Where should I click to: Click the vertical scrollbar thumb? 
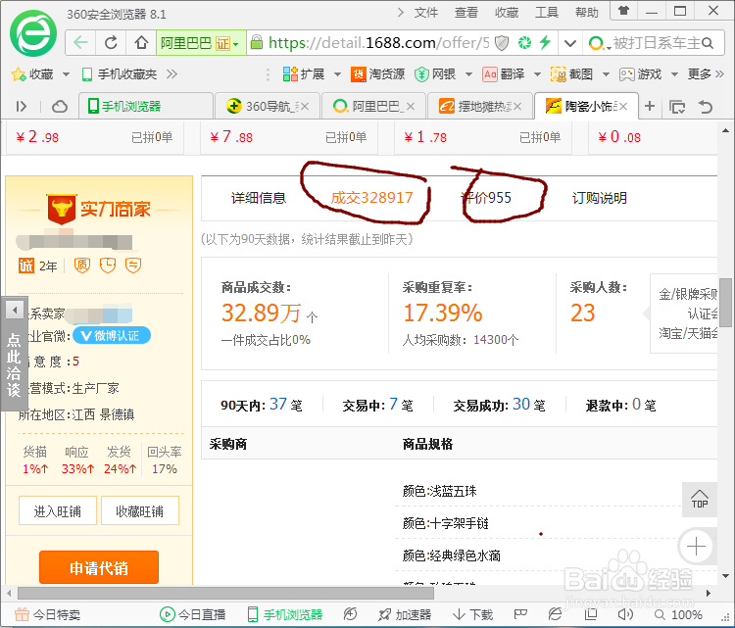tap(725, 303)
